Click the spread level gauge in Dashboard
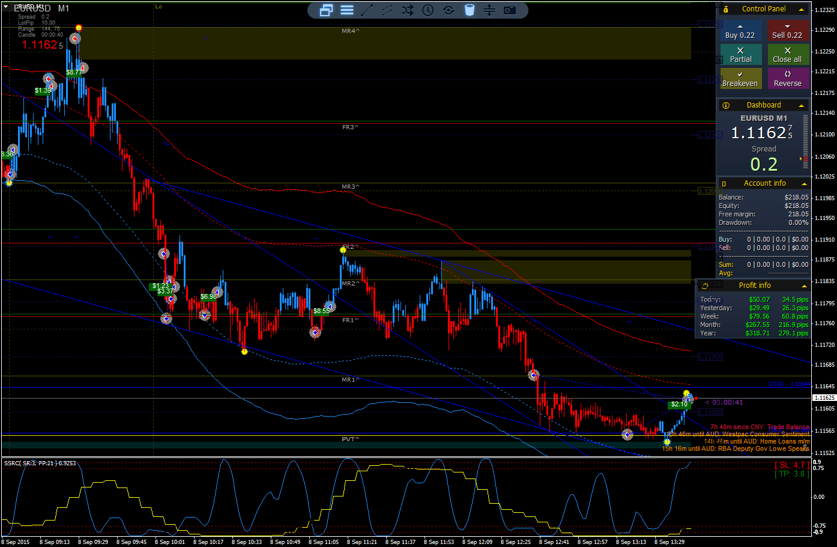 (805, 142)
